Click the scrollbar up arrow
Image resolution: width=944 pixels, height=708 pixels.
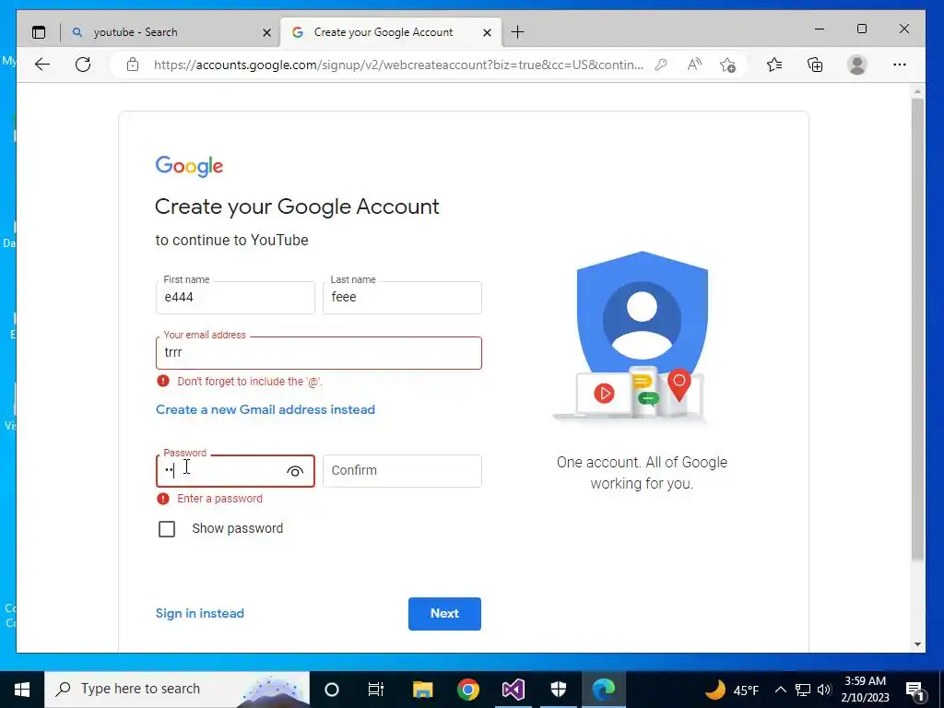pyautogui.click(x=917, y=92)
